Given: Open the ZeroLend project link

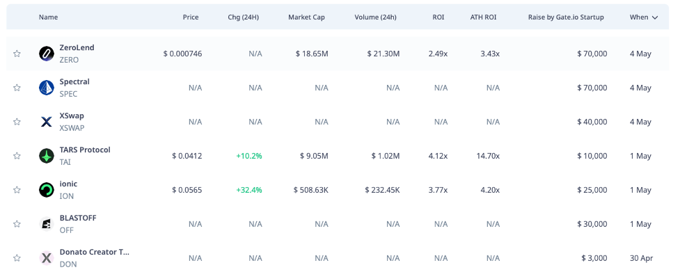Looking at the screenshot, I should 77,47.
